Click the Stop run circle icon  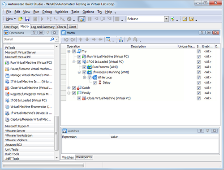coord(69,19)
